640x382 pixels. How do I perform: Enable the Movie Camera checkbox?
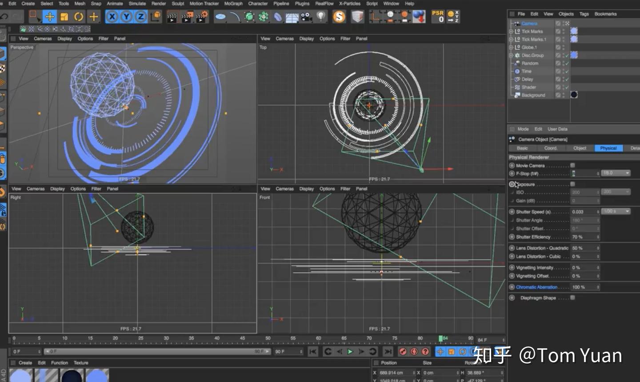pyautogui.click(x=573, y=165)
